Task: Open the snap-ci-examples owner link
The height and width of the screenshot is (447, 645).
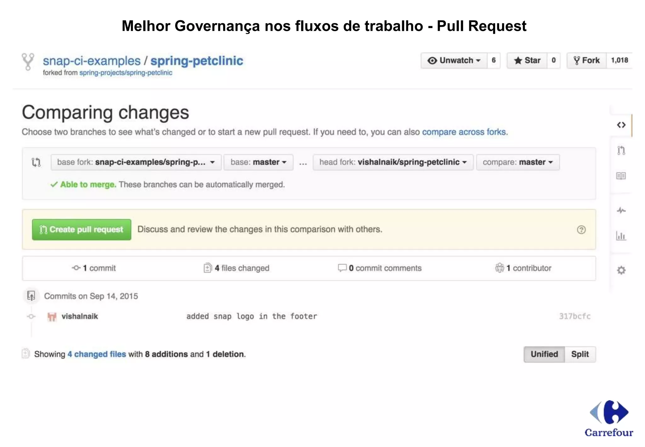Action: (x=92, y=61)
